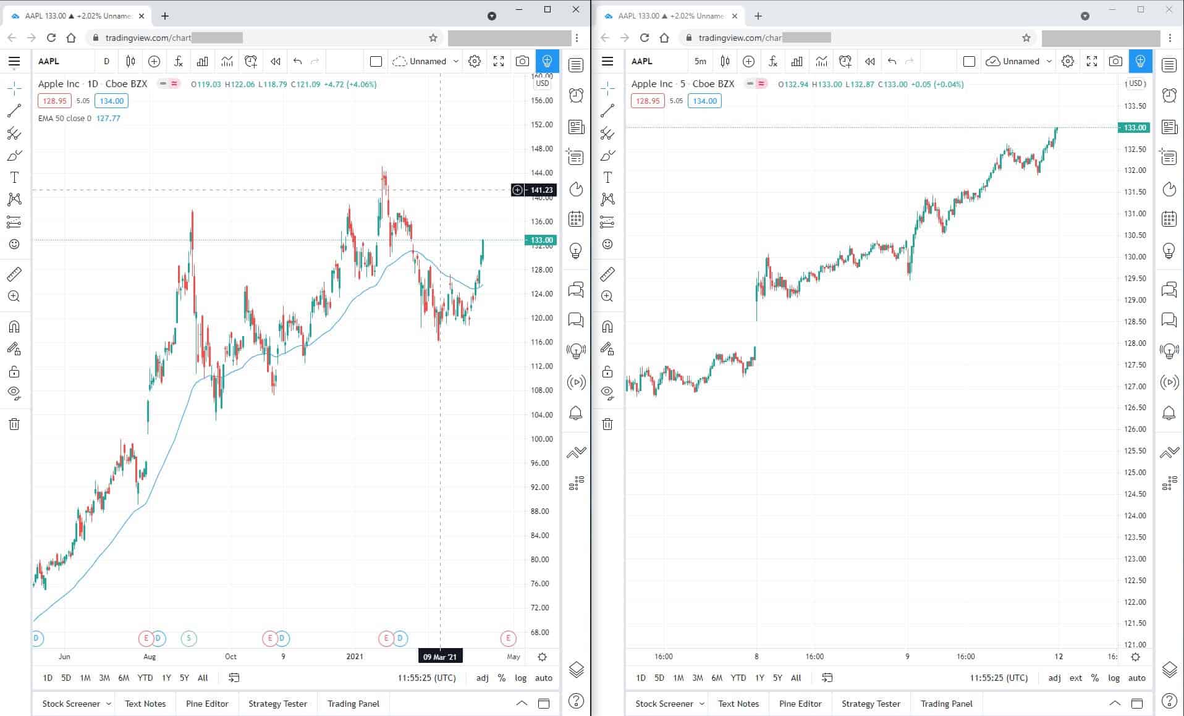The height and width of the screenshot is (716, 1184).
Task: Select the Text annotation tool
Action: [x=14, y=177]
